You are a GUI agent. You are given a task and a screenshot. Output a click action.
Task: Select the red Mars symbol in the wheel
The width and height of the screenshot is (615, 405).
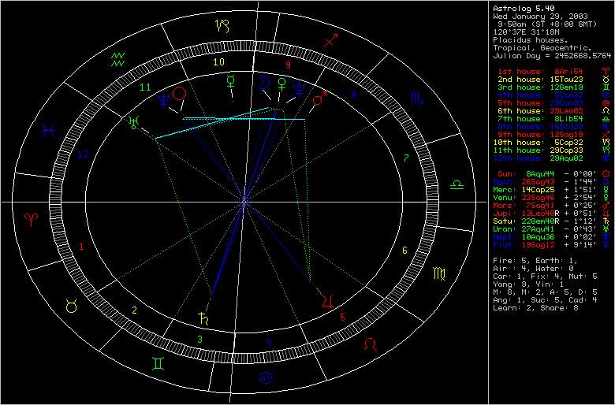[x=320, y=98]
